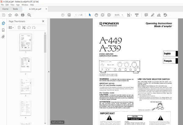Viewport: 183px width, 125px height.
Task: Zoom in with the plus icon
Action: point(109,15)
